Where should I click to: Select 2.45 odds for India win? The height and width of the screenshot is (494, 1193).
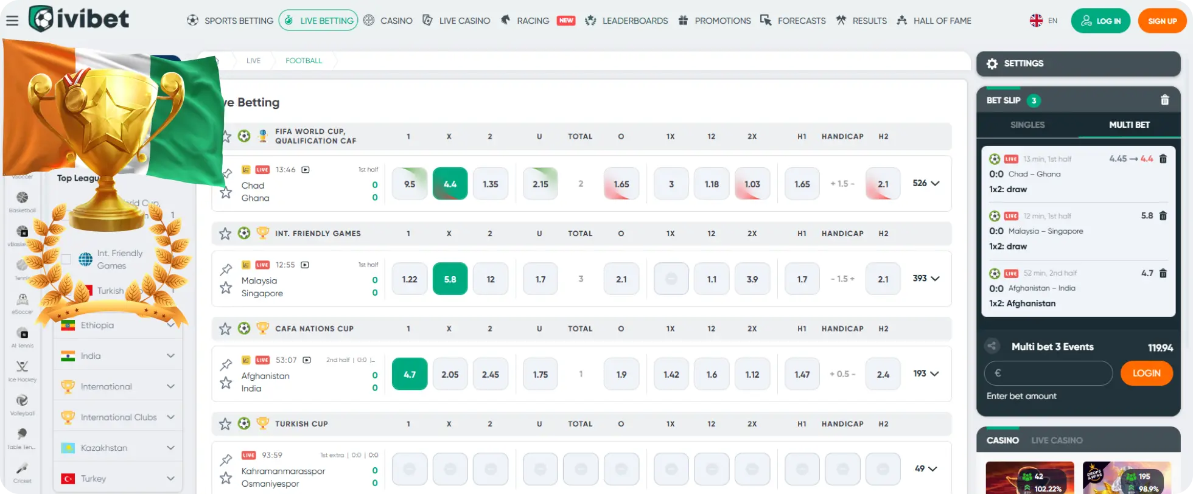point(491,374)
